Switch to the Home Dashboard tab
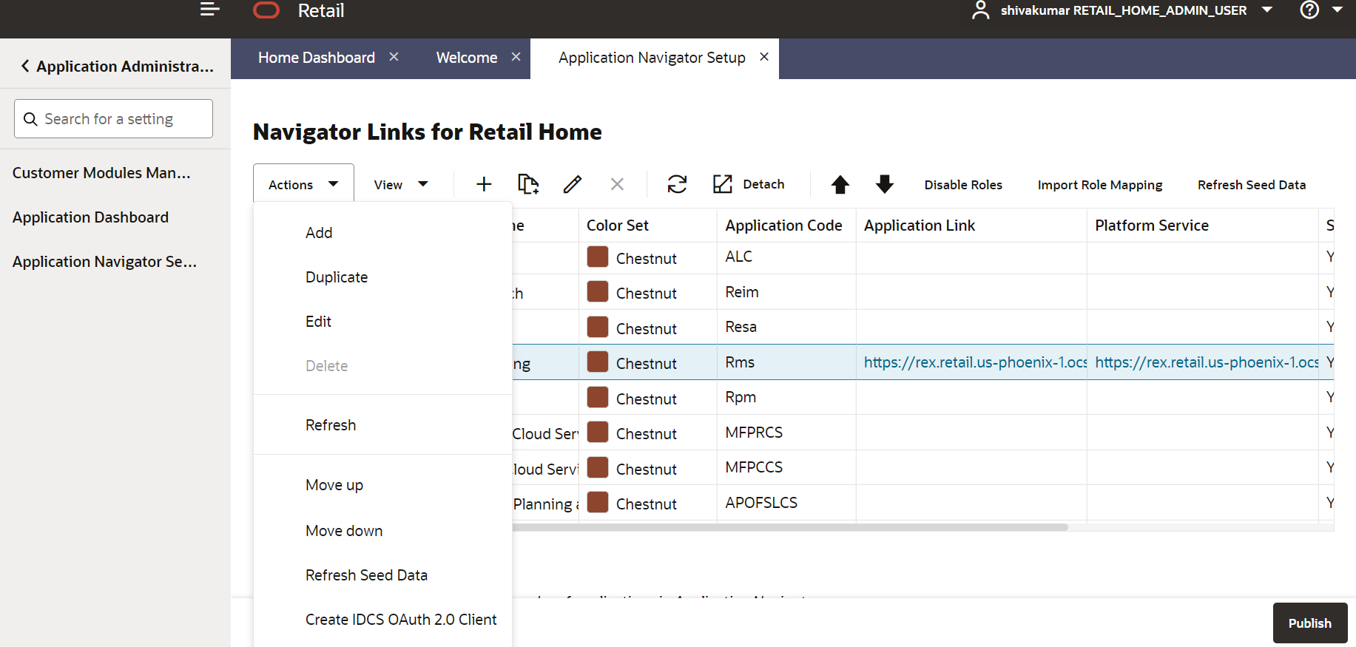This screenshot has width=1356, height=647. click(316, 58)
